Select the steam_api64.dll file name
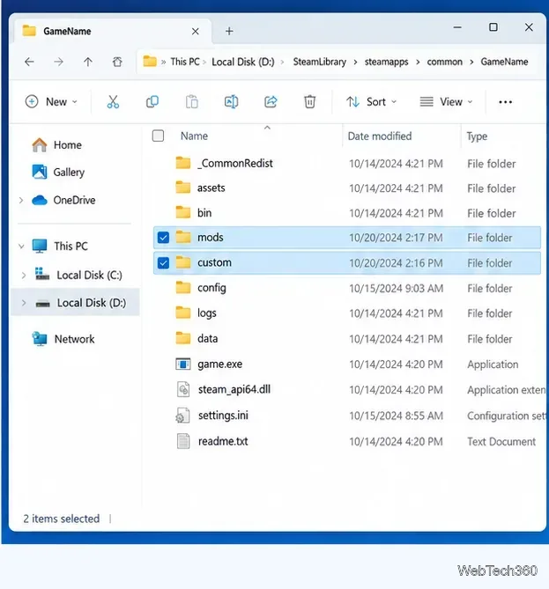Viewport: 549px width, 589px height. 234,389
